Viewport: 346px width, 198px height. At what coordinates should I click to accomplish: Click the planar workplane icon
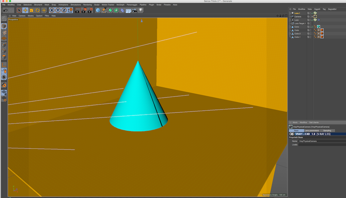[x=4, y=99]
